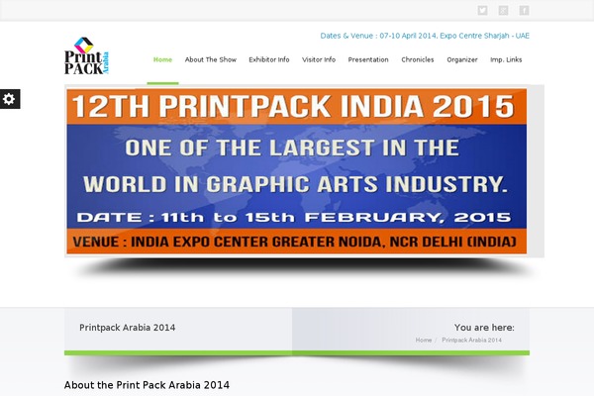Go to Home in main menu
The height and width of the screenshot is (396, 594).
163,59
